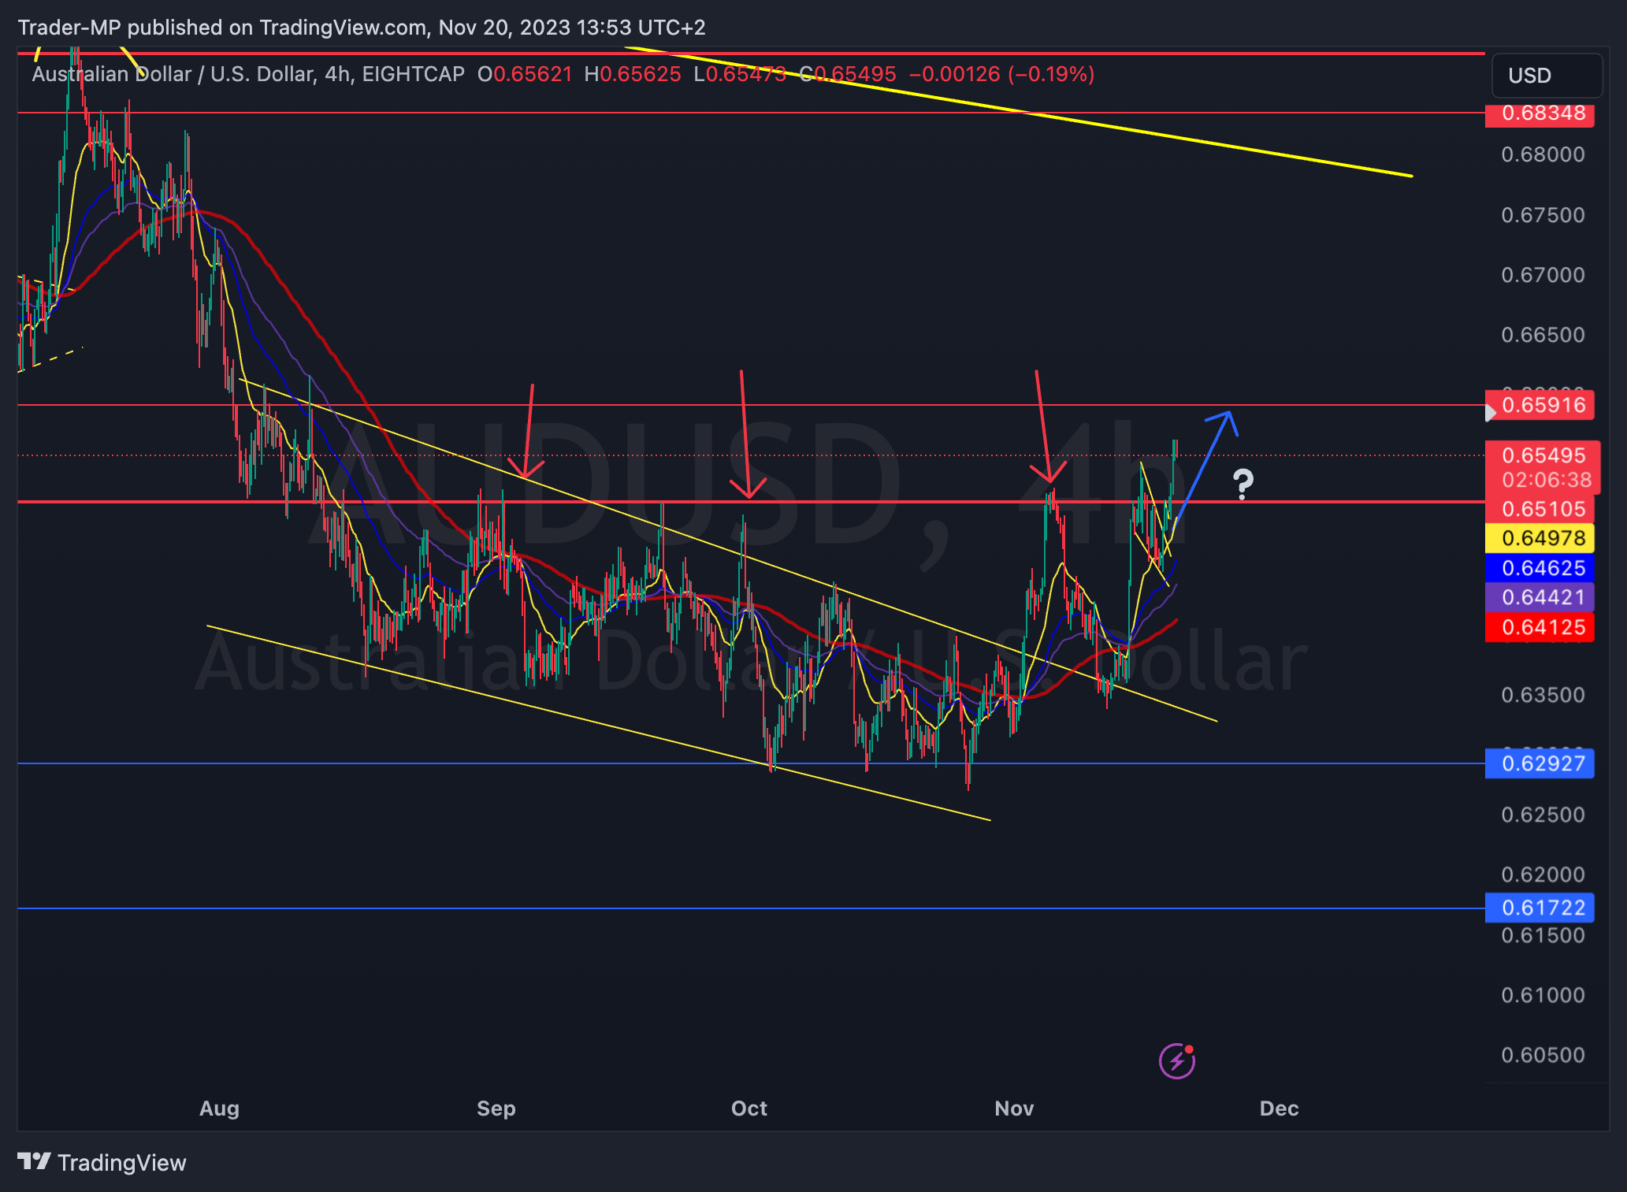Click the Aug label on the time axis
The width and height of the screenshot is (1627, 1192).
tap(219, 1108)
